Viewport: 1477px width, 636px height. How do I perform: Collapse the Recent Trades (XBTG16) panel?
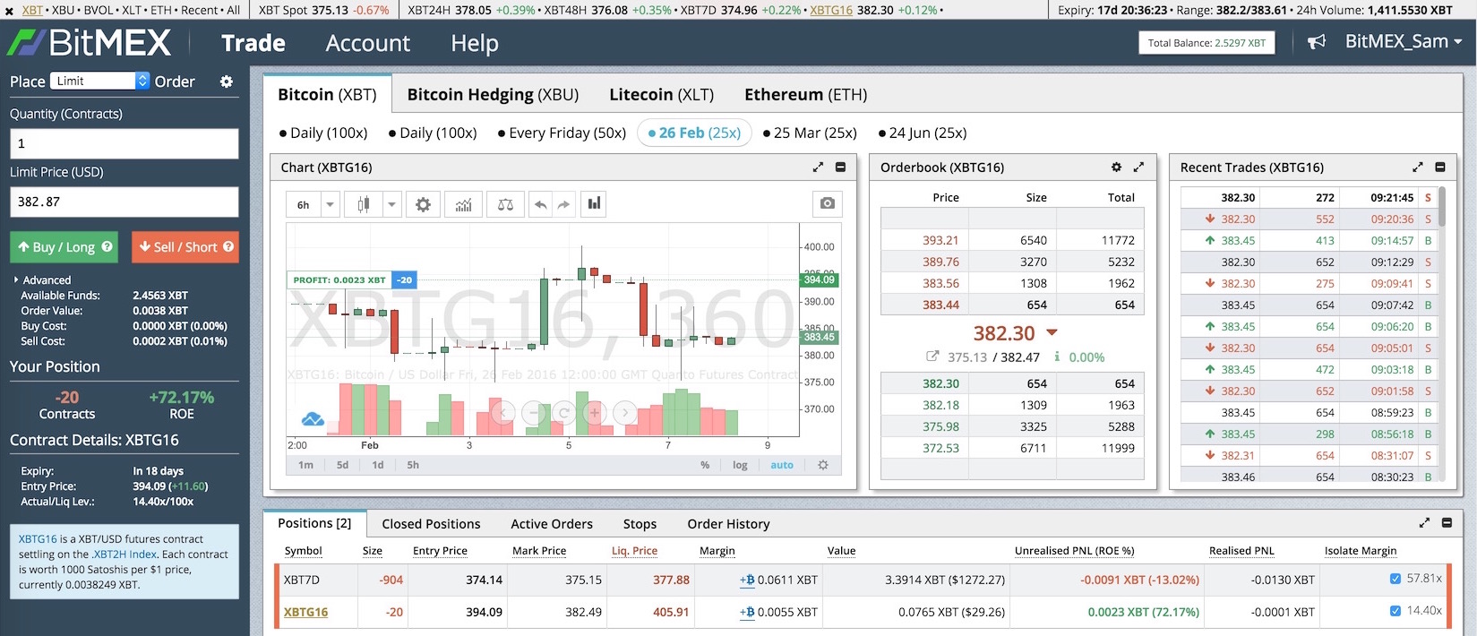click(1440, 168)
